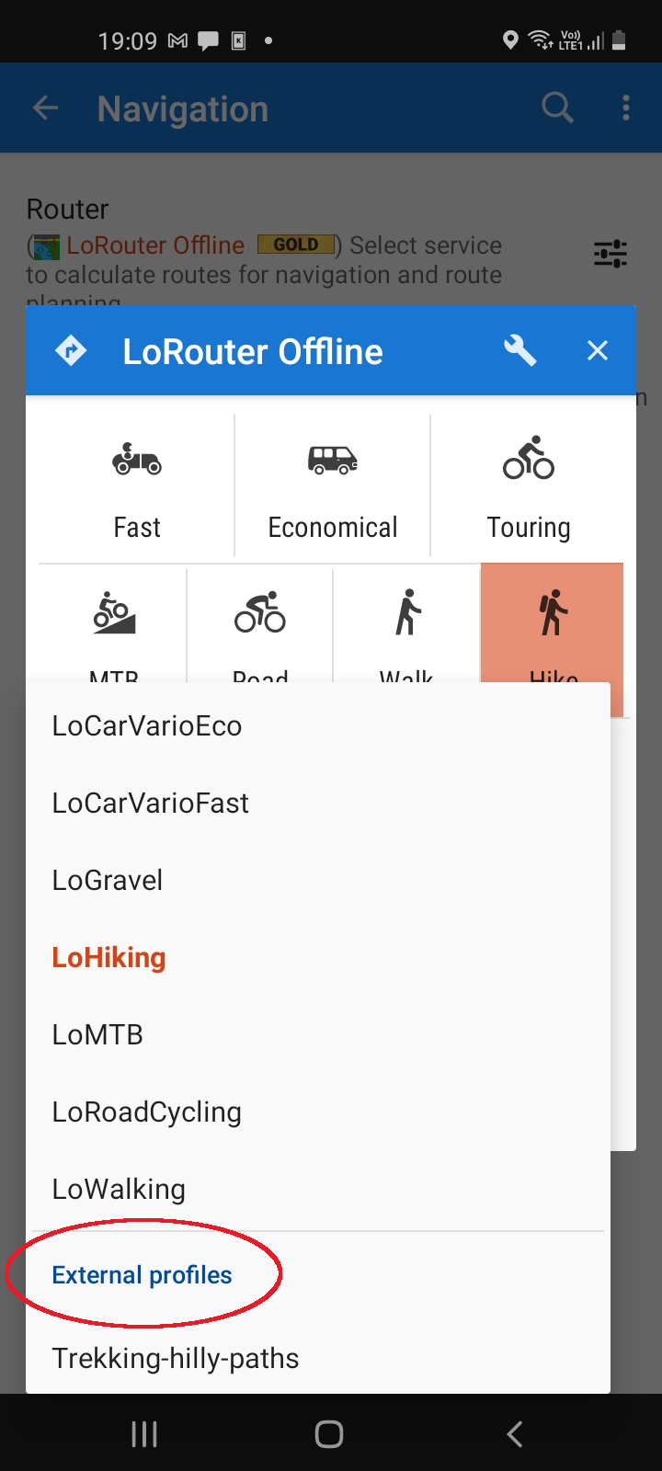Open search in the Navigation toolbar
Image resolution: width=662 pixels, height=1471 pixels.
[x=557, y=108]
